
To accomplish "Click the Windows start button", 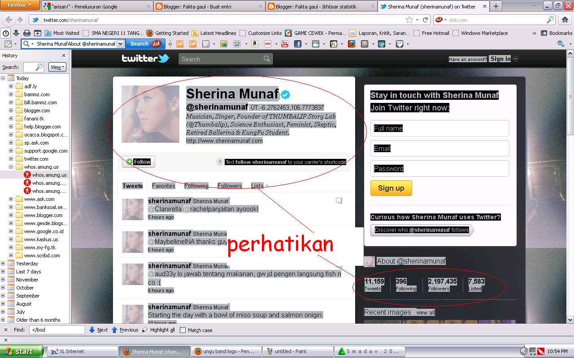I will (x=22, y=351).
